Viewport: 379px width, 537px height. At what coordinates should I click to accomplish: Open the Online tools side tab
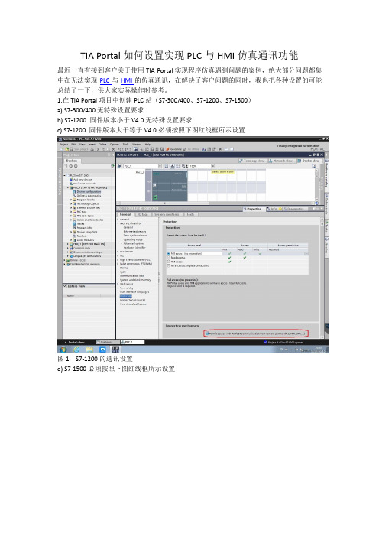click(326, 205)
